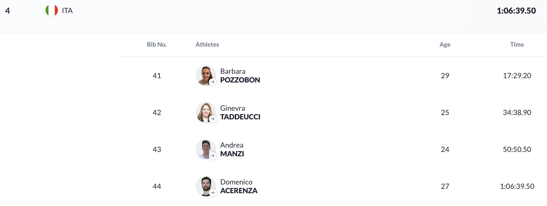Click arrow badge on Barbara Pozzobon's photo
The width and height of the screenshot is (547, 206).
click(x=212, y=82)
